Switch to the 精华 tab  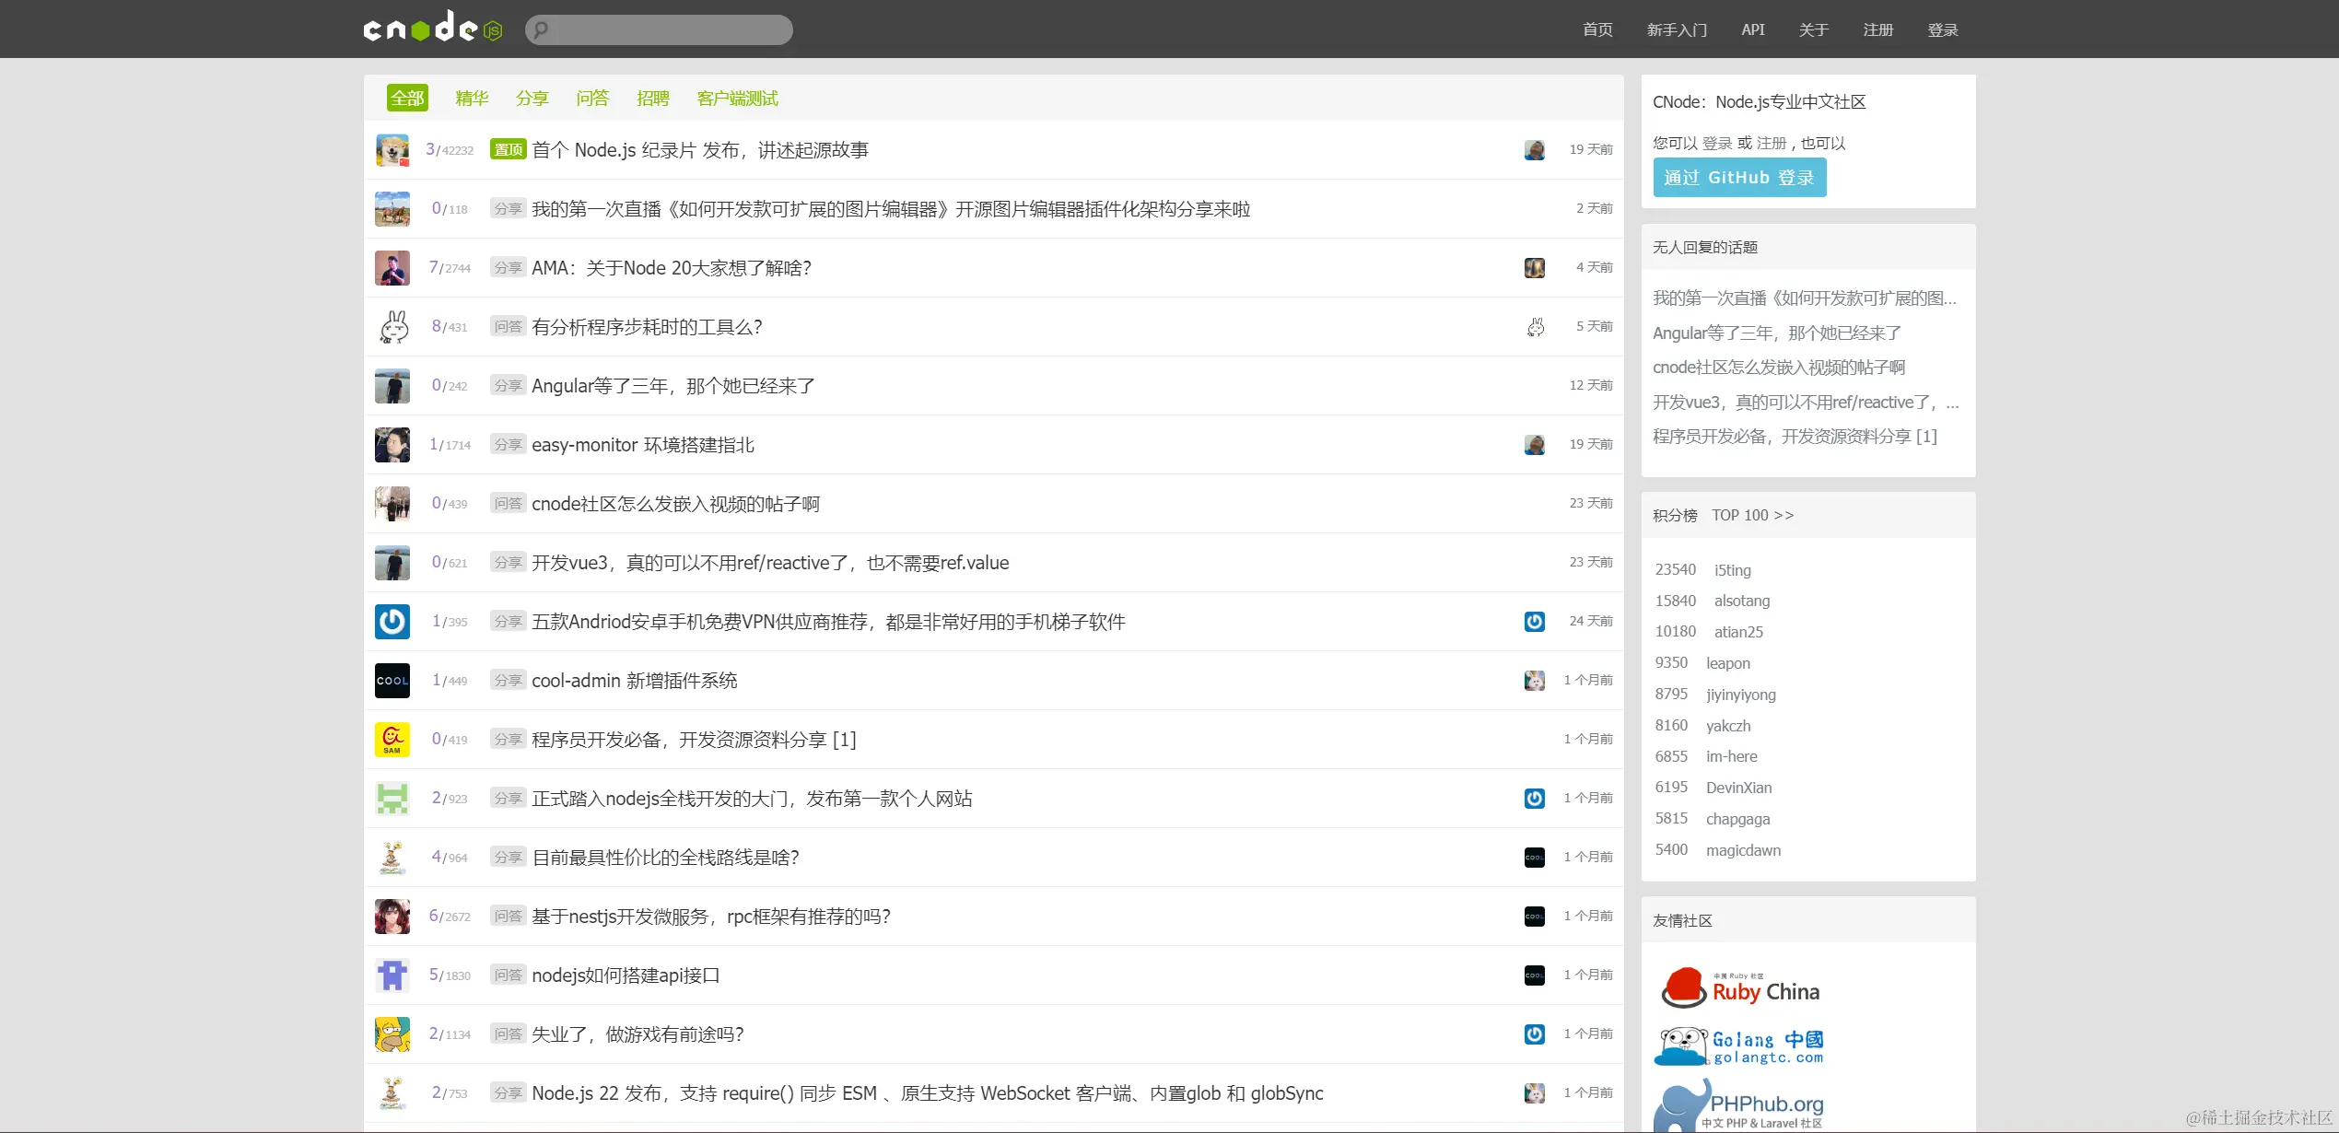pos(472,99)
